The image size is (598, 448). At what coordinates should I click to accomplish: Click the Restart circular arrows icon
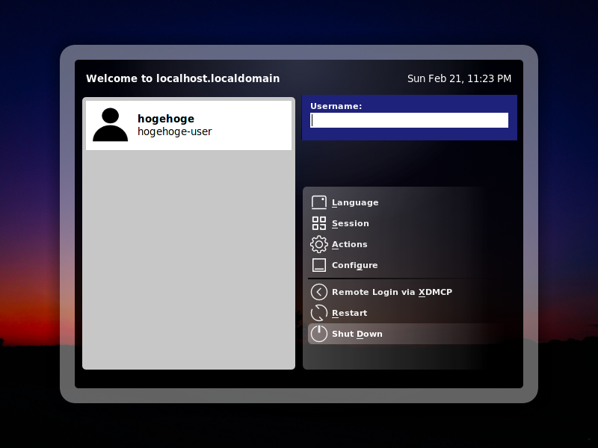[x=319, y=313]
